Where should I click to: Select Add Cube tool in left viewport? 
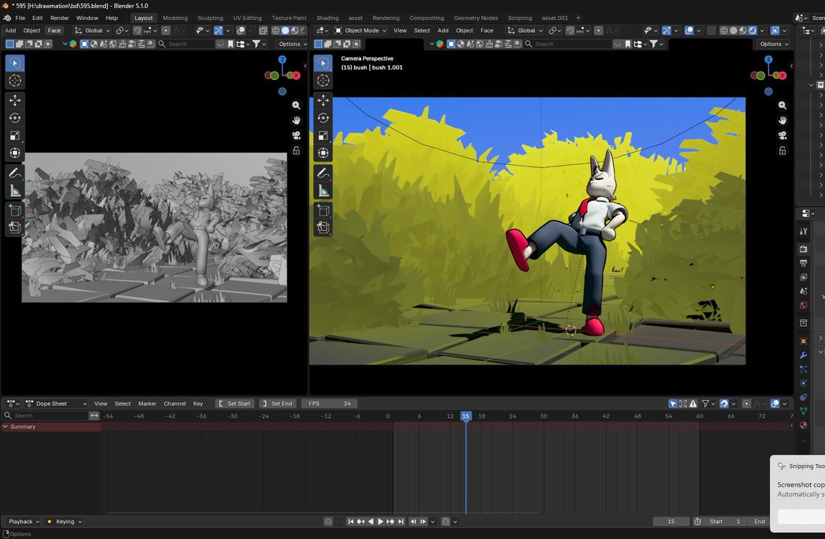coord(14,210)
